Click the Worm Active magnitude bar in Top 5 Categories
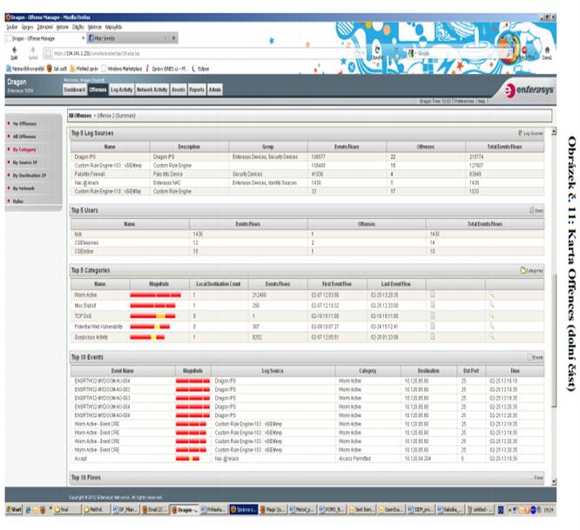580x530 pixels. click(x=155, y=295)
